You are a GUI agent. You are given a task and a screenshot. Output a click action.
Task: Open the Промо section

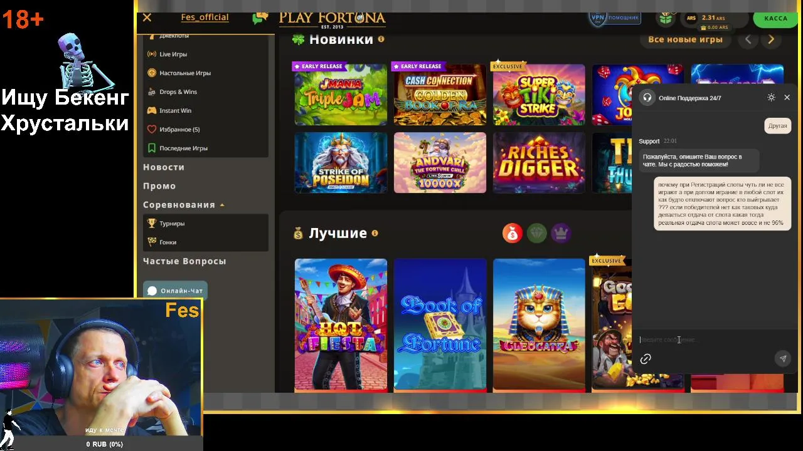click(159, 186)
